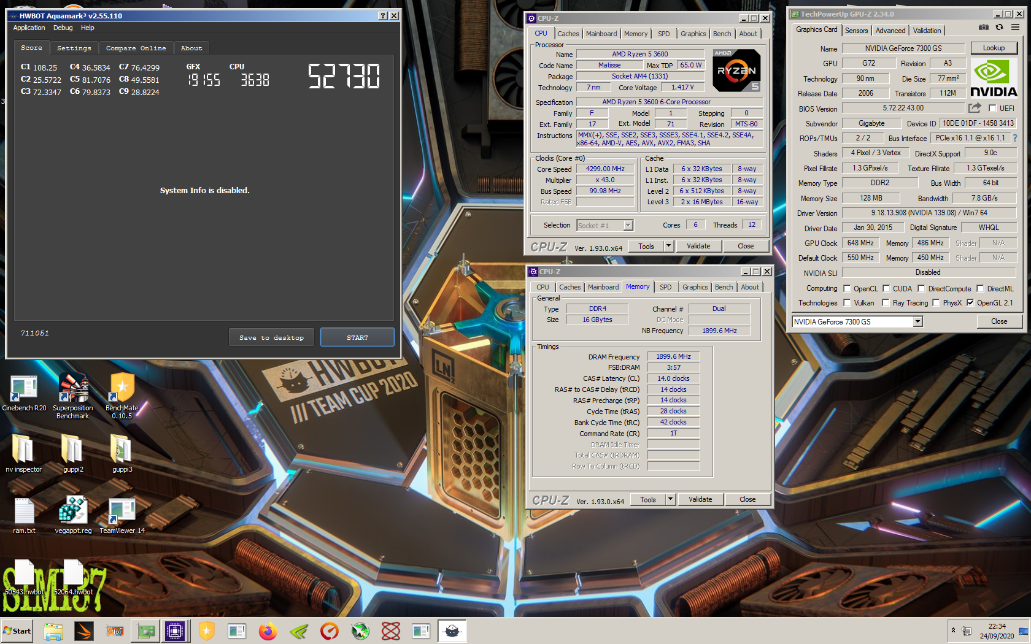The width and height of the screenshot is (1031, 644).
Task: Click the GPU-Z refresh arrows icon
Action: pos(999,28)
